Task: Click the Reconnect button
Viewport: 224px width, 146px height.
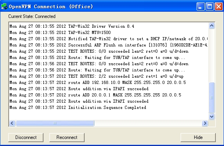Action: 67,137
